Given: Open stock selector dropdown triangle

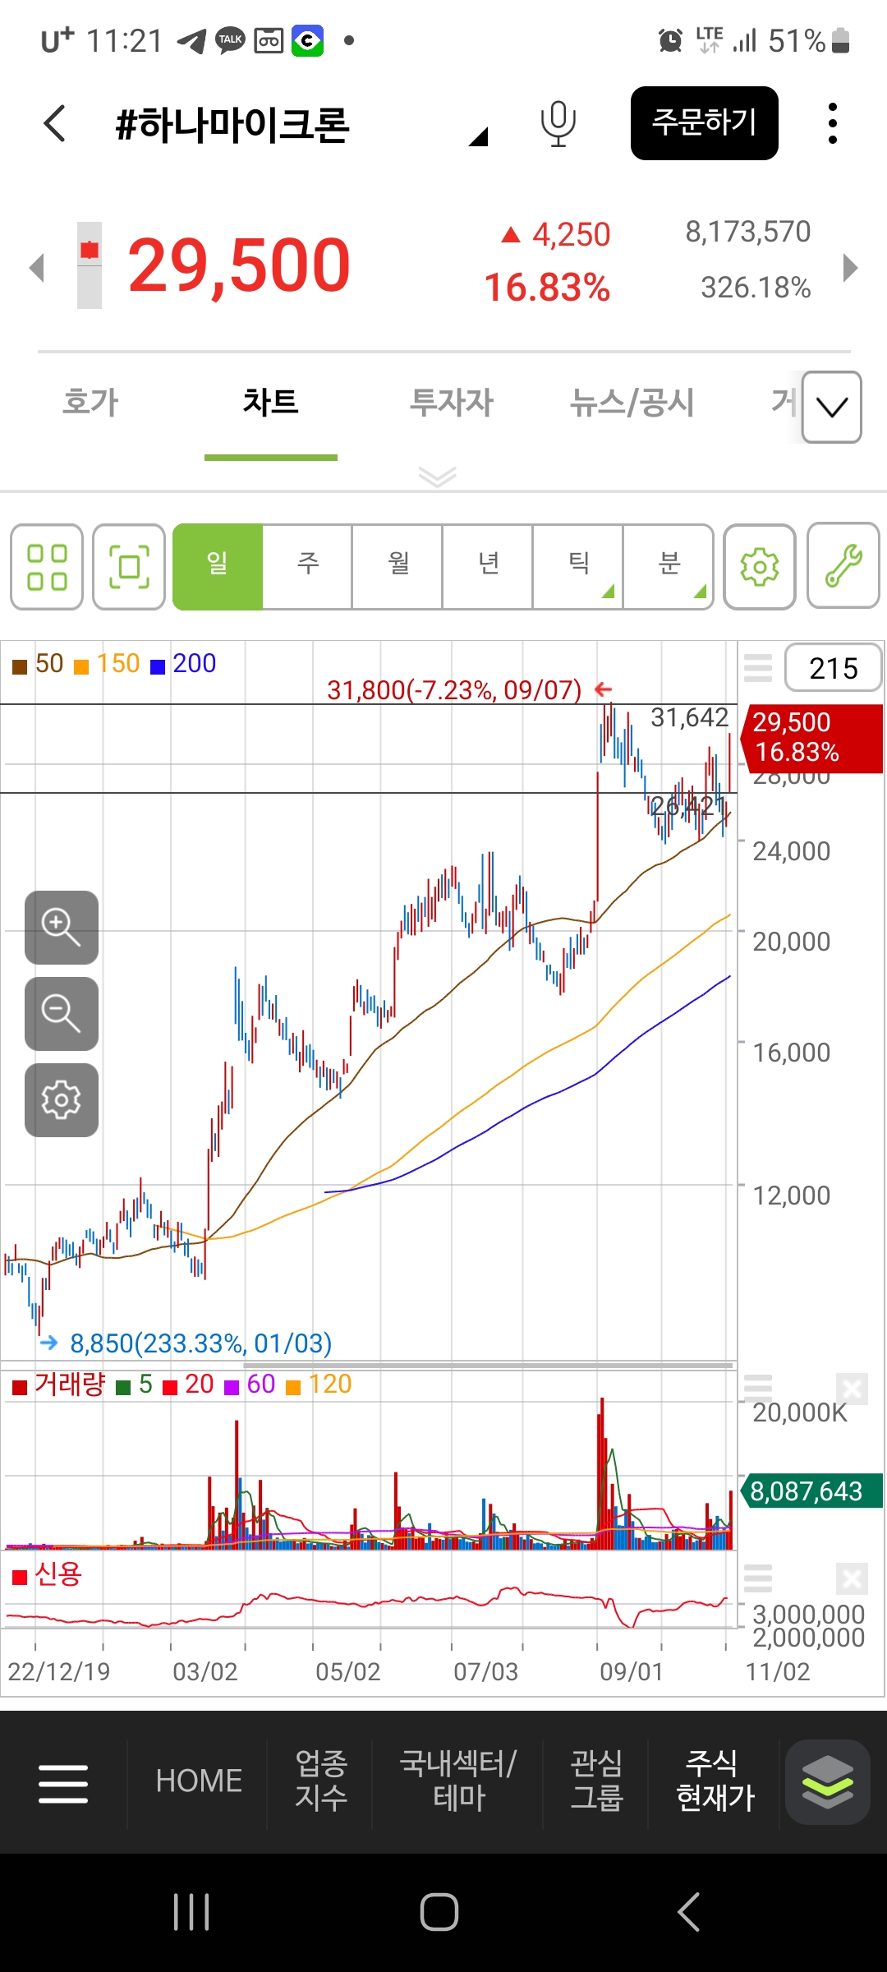Looking at the screenshot, I should (479, 136).
